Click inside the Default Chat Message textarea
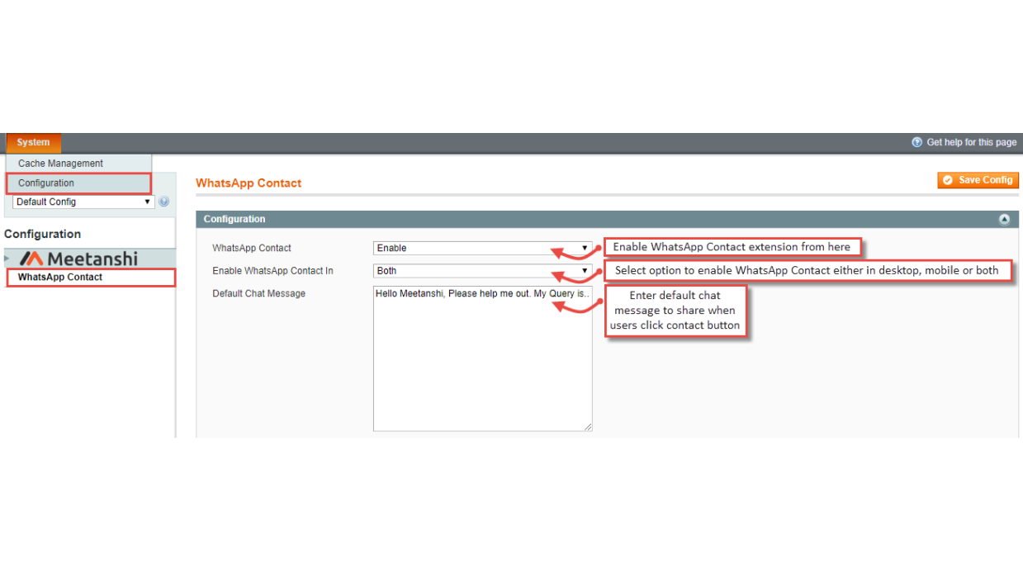1023x570 pixels. click(482, 359)
